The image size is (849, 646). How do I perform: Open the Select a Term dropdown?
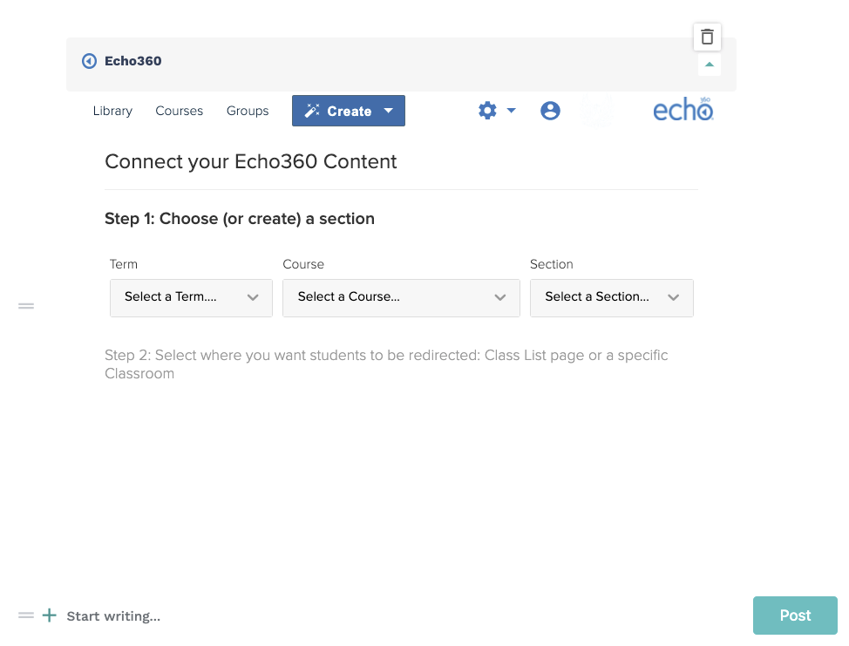pos(191,298)
